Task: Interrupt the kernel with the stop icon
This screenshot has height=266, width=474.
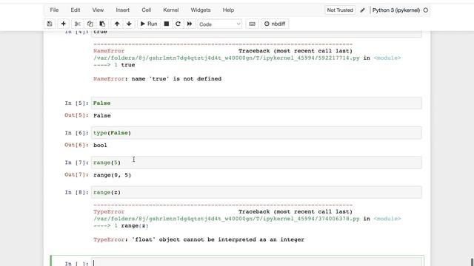Action: 166,24
